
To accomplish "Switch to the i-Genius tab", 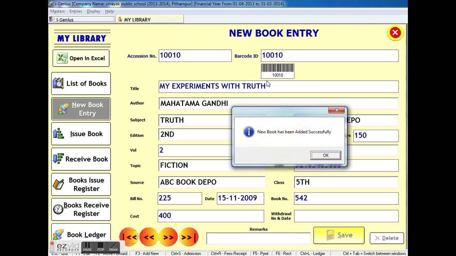I will 82,20.
